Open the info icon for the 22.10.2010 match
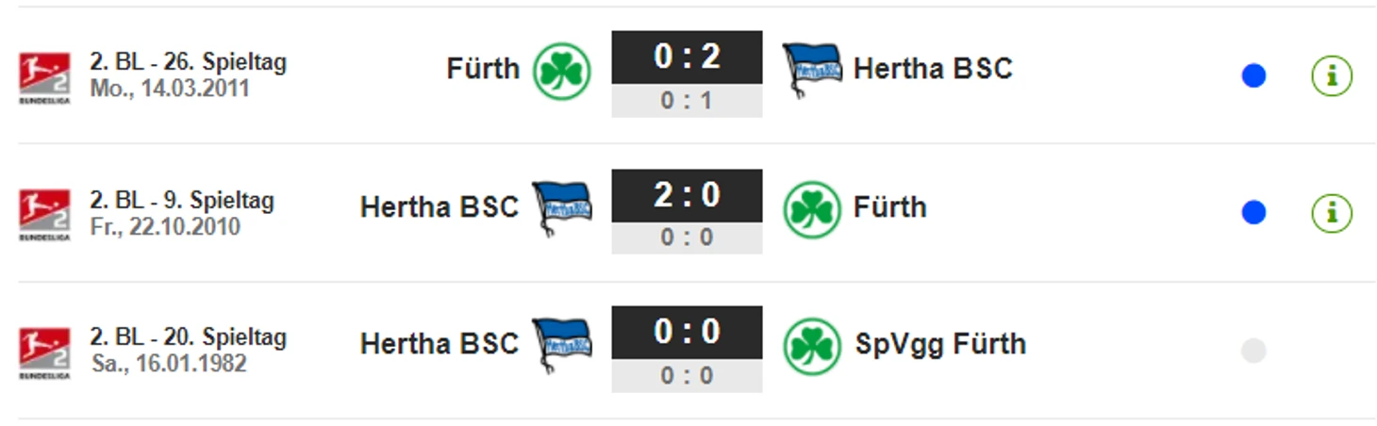This screenshot has width=1377, height=426. 1332,213
